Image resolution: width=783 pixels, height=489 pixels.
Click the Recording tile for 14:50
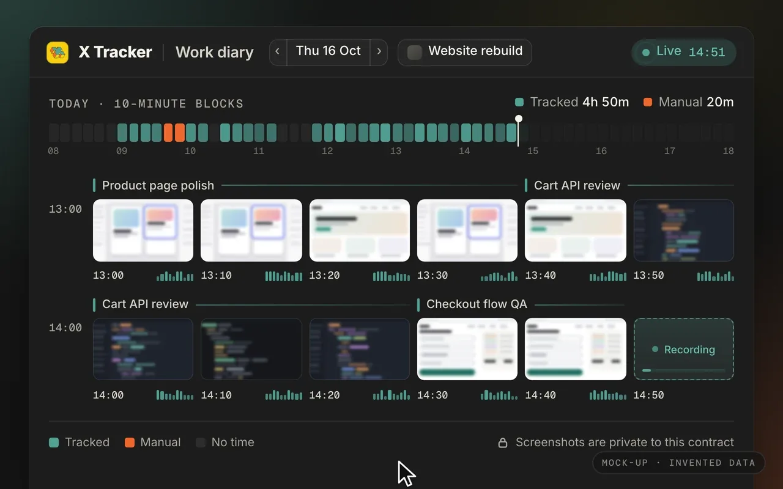[684, 349]
